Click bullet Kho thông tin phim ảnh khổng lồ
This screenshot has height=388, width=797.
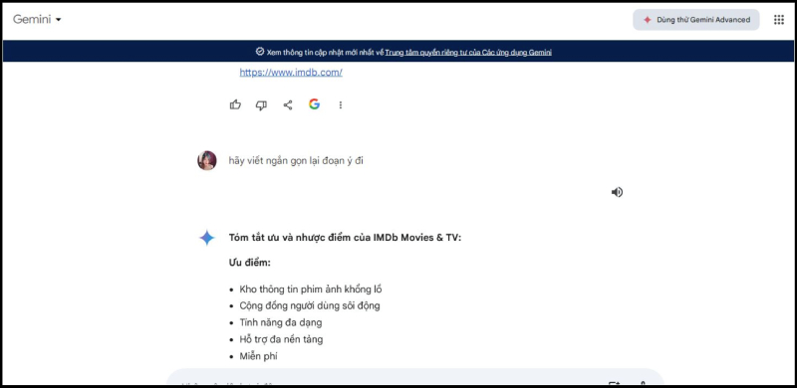tap(311, 290)
